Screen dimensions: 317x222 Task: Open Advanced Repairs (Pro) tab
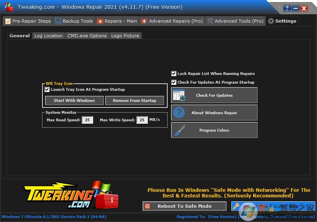click(x=172, y=21)
